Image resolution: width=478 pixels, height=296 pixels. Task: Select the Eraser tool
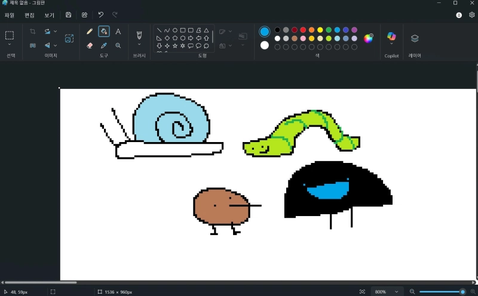click(x=90, y=45)
